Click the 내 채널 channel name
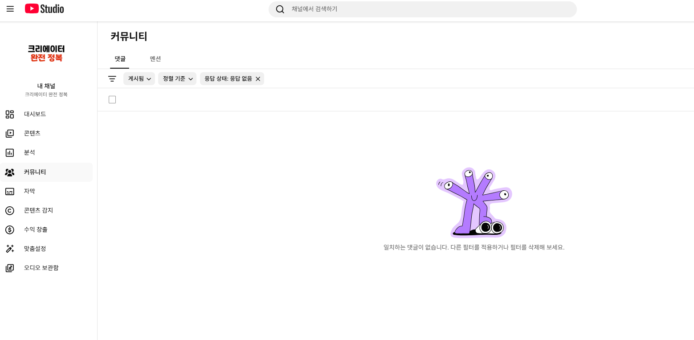The image size is (694, 340). (x=46, y=86)
